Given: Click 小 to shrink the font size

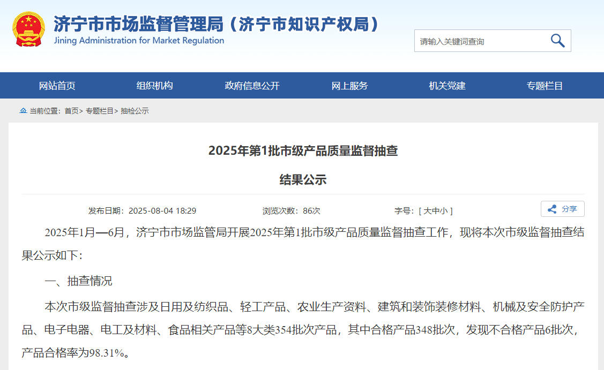Looking at the screenshot, I should pos(444,210).
